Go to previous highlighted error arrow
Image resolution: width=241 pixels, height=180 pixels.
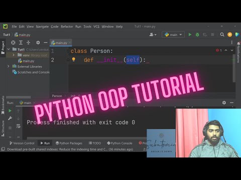point(226,50)
